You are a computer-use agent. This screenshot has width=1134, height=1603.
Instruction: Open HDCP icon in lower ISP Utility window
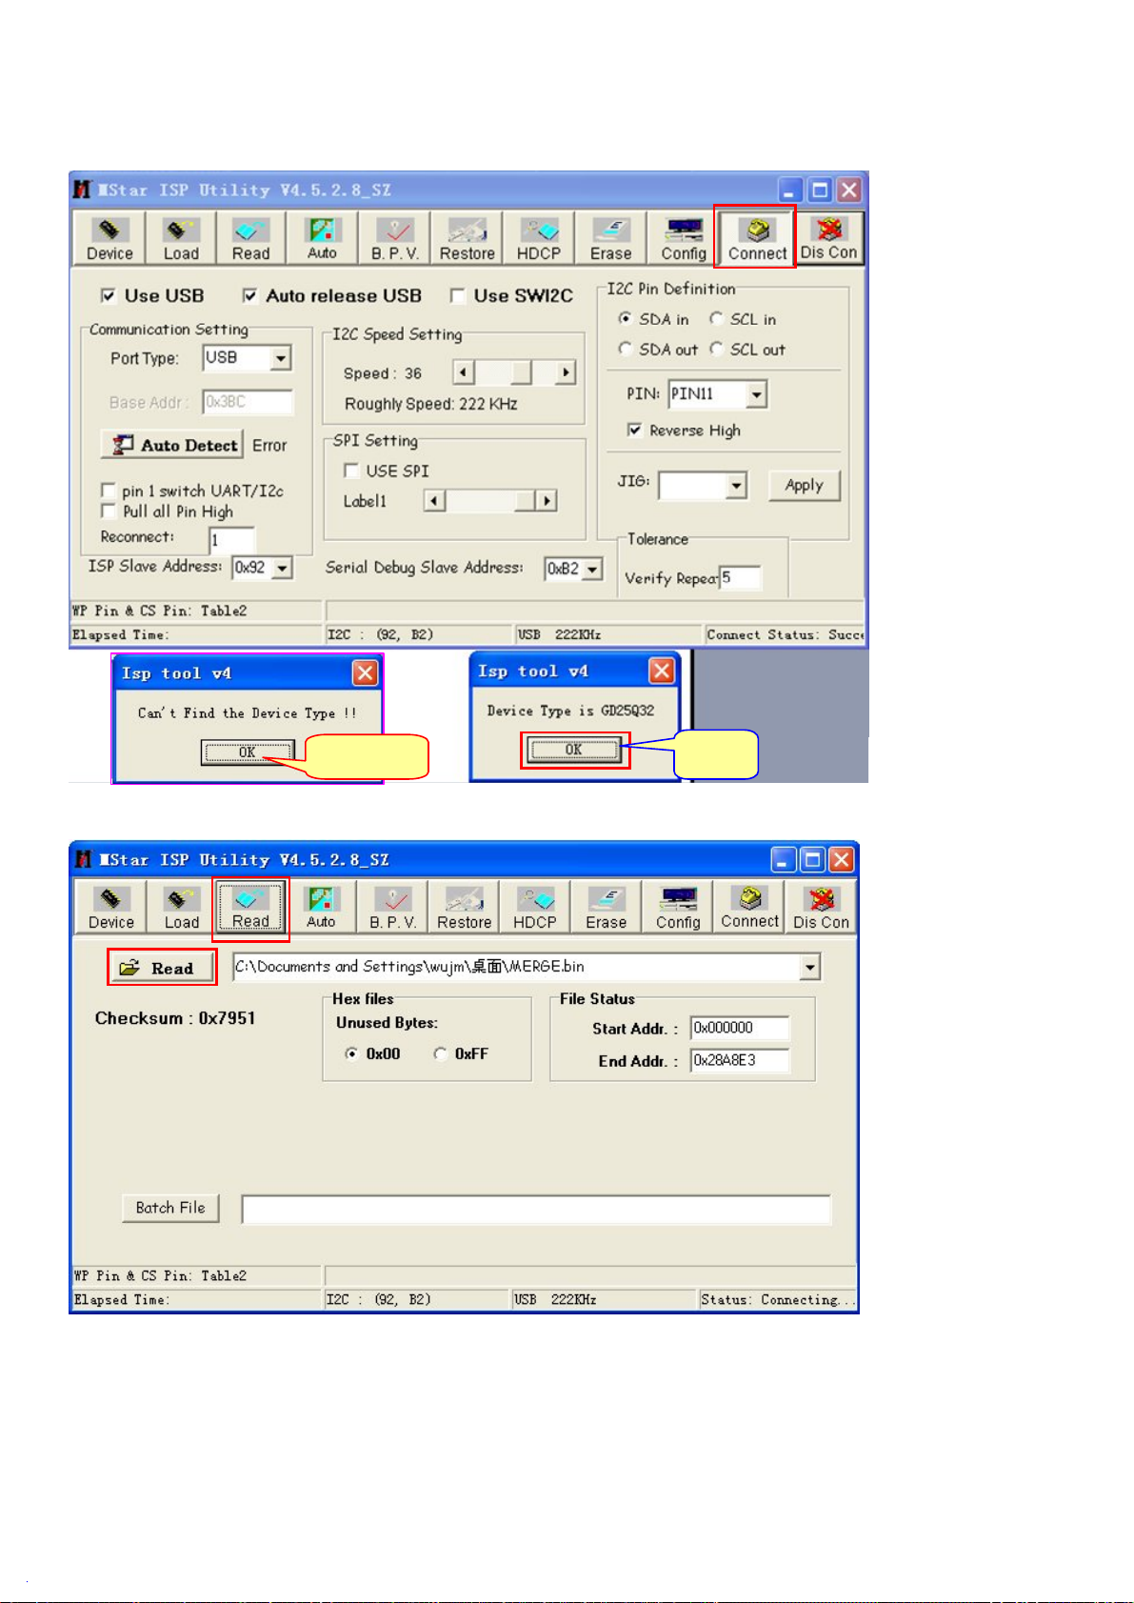point(535,907)
